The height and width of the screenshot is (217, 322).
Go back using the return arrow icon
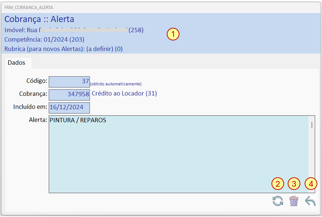tap(310, 201)
